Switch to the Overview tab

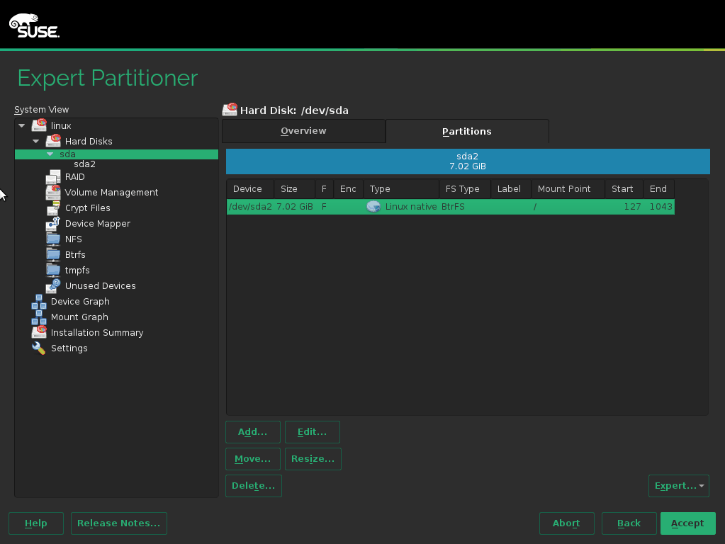(303, 131)
